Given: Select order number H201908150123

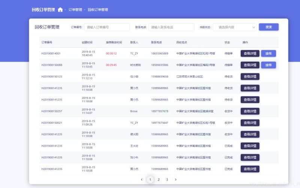Looking at the screenshot, I should [x=52, y=77].
